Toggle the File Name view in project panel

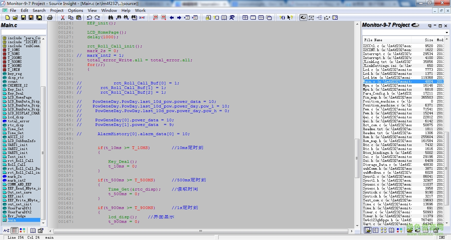coord(368,230)
